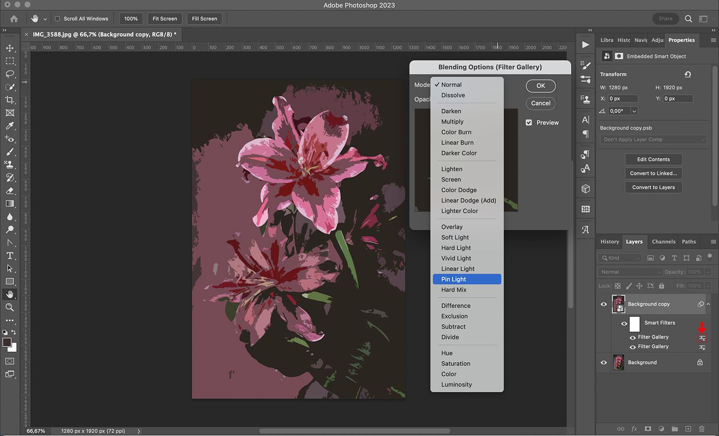The height and width of the screenshot is (436, 719).
Task: Click the IMG_3588.jpg document tab
Action: pos(101,34)
